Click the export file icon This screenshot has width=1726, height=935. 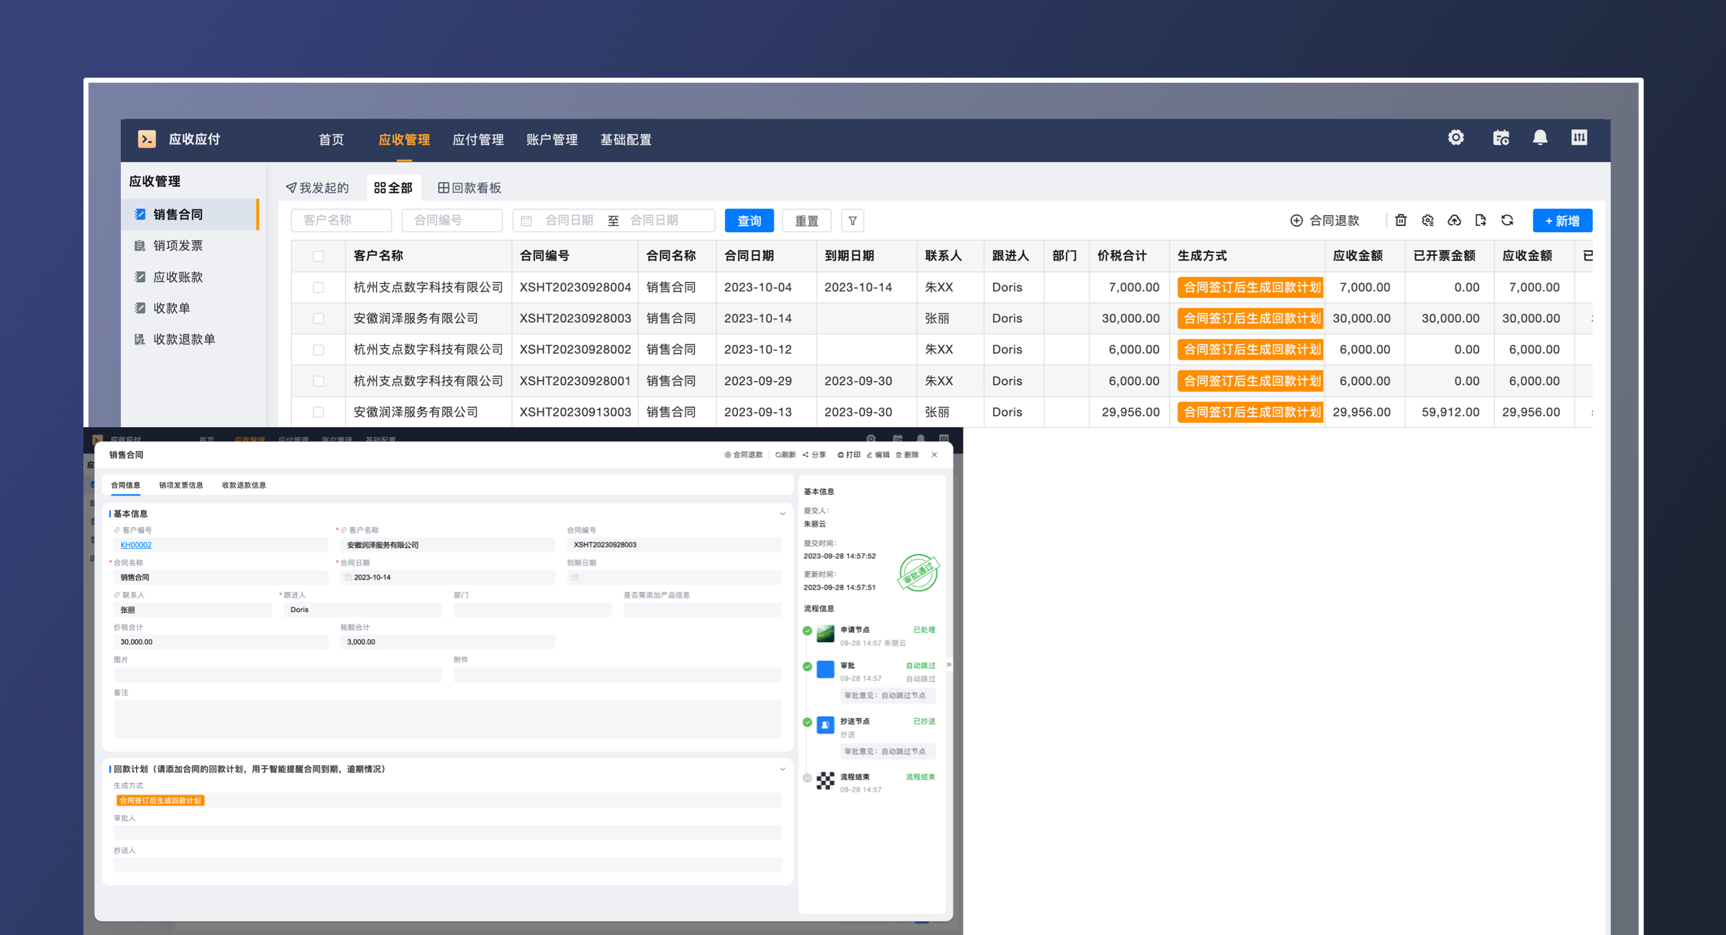click(x=1480, y=220)
